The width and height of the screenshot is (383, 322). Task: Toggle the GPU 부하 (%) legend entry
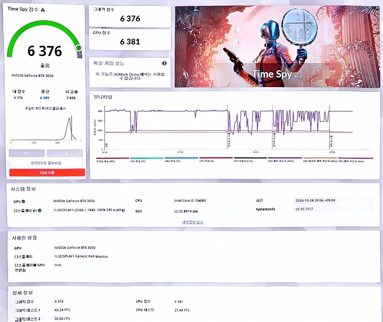[216, 160]
